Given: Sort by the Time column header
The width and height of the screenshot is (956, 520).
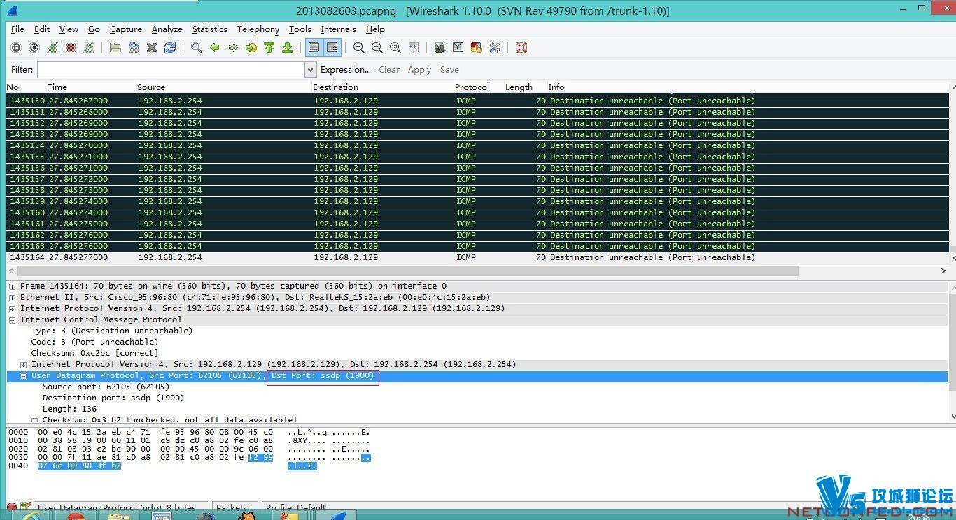Looking at the screenshot, I should [57, 87].
